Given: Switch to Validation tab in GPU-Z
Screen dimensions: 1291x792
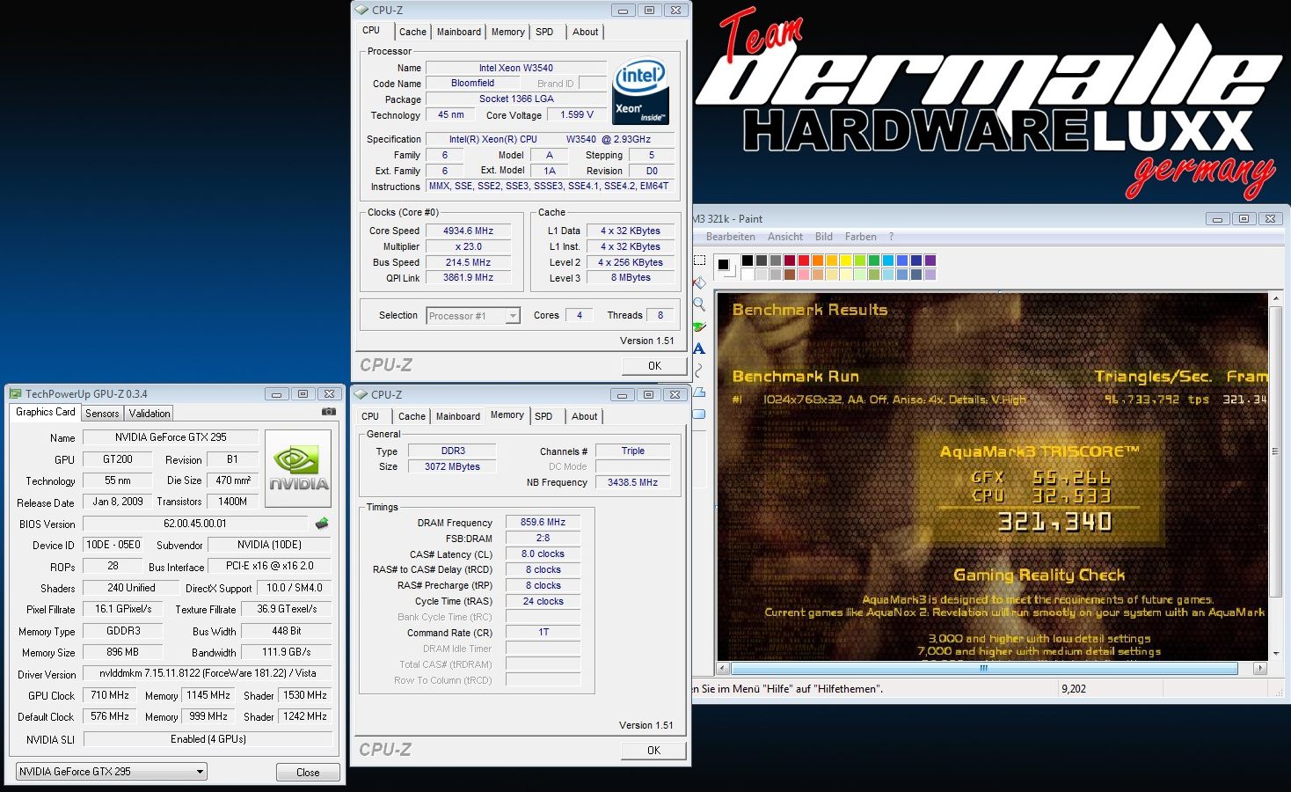Looking at the screenshot, I should click(x=150, y=414).
